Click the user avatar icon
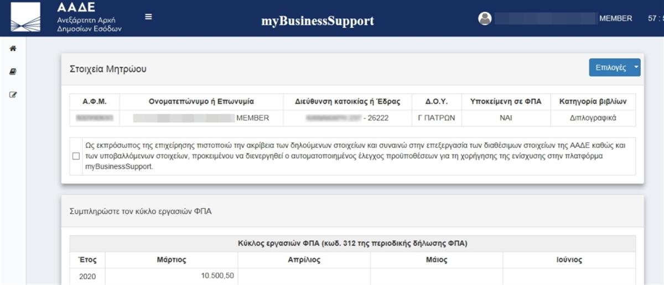 (x=485, y=18)
